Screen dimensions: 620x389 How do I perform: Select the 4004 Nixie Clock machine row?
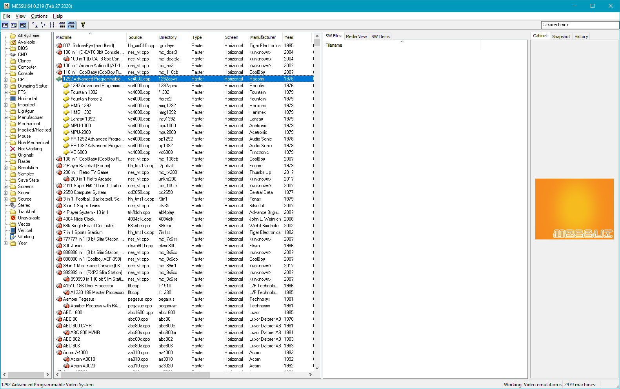184,219
